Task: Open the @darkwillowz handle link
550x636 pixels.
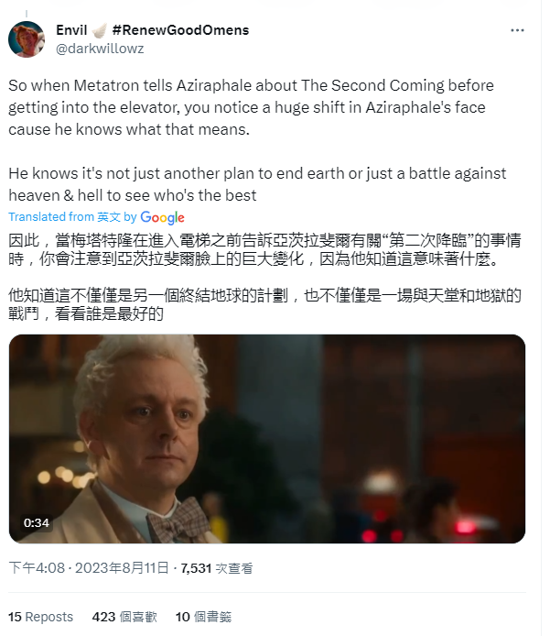Action: click(100, 49)
